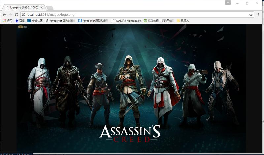This screenshot has height=155, width=264.
Task: Click the site info icon in the address bar
Action: tap(24, 15)
